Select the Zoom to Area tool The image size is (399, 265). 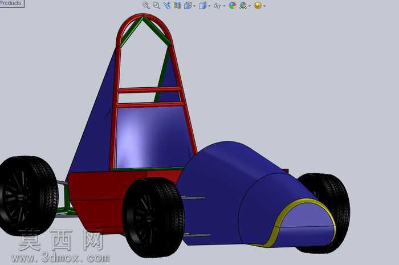click(157, 5)
